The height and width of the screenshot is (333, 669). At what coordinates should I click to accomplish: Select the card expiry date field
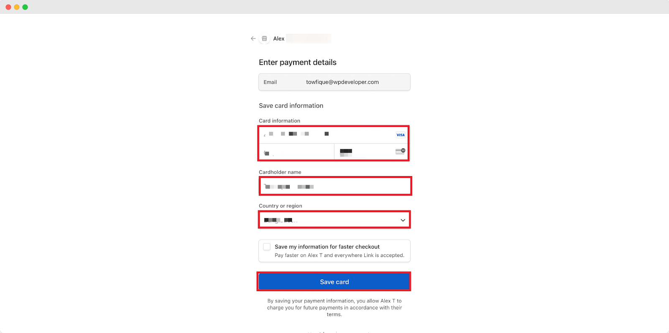coord(296,152)
